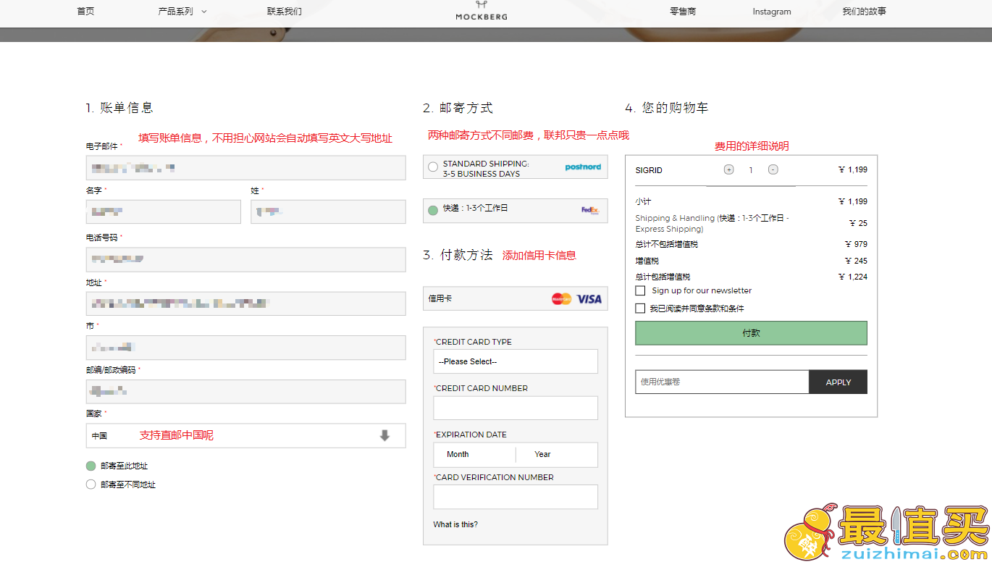Click the VISA logo
Screen dimensions: 992x562
[589, 298]
